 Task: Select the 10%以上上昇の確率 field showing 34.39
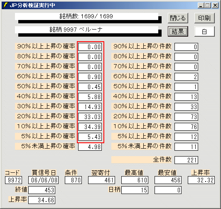[x=90, y=127]
